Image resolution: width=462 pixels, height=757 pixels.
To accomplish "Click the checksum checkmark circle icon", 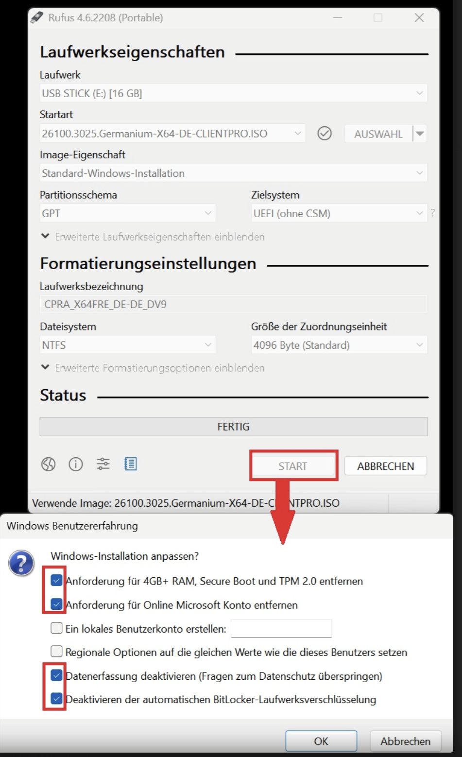I will [x=325, y=133].
